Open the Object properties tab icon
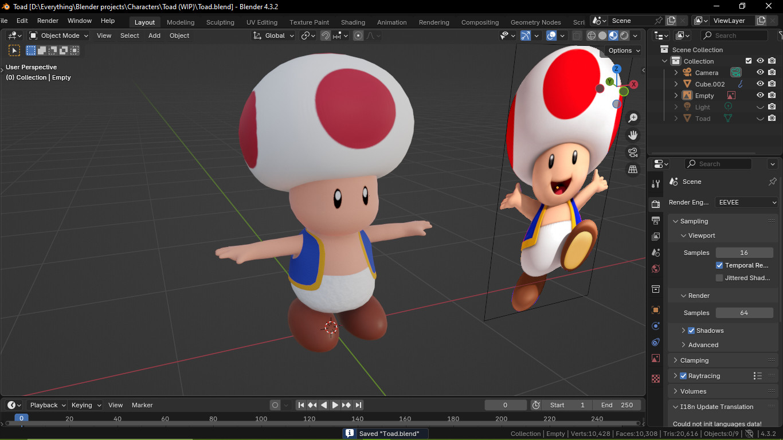This screenshot has width=783, height=440. 656,310
